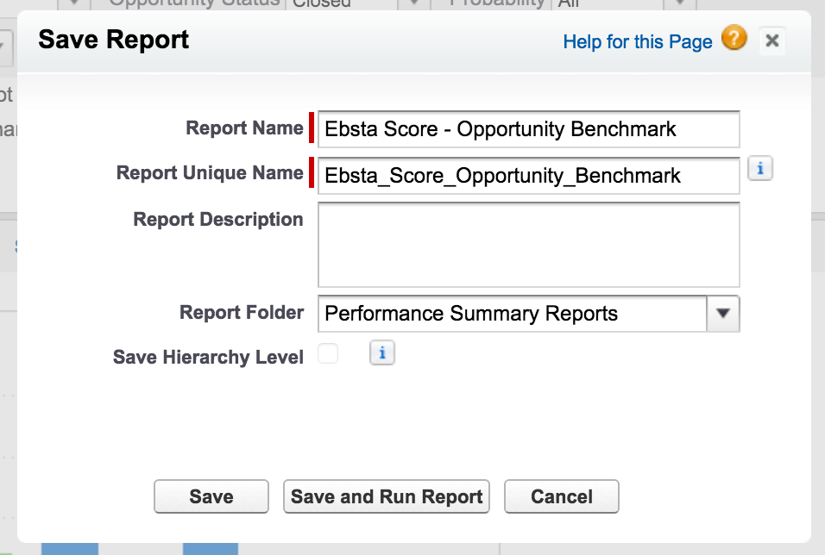The width and height of the screenshot is (825, 555).
Task: Click info icon beside Report Unique Name
Action: [x=759, y=169]
